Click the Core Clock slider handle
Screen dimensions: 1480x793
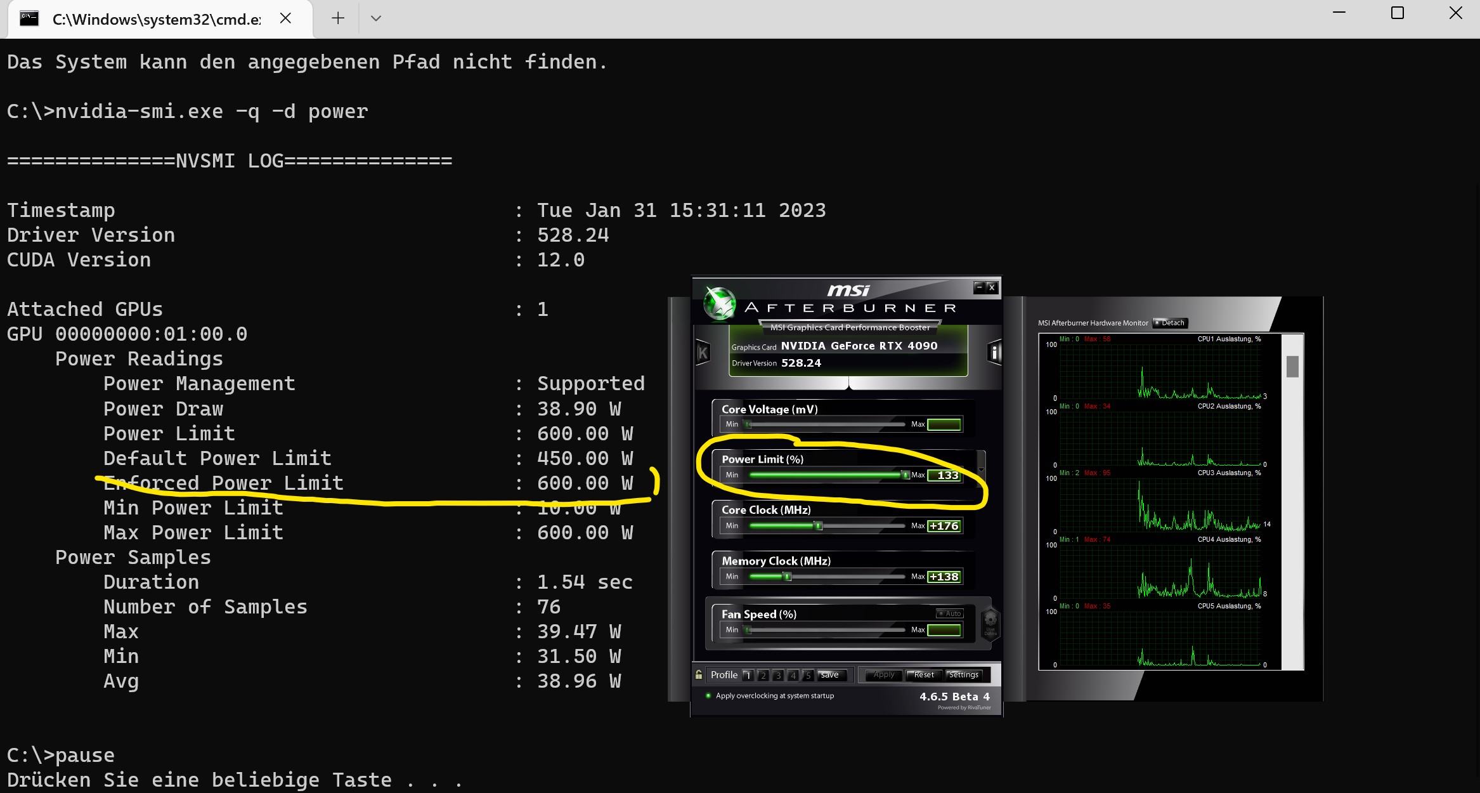[x=819, y=526]
